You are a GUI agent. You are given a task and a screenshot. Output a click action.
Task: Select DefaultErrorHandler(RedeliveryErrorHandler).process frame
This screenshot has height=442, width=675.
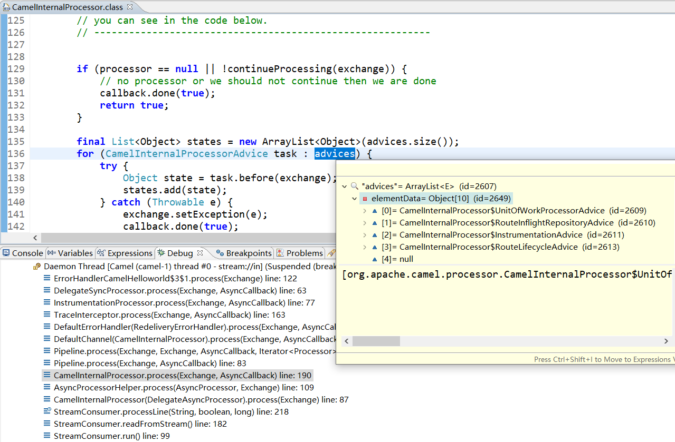click(x=195, y=327)
